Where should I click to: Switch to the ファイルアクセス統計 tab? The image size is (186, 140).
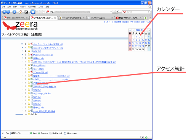pos(43,18)
